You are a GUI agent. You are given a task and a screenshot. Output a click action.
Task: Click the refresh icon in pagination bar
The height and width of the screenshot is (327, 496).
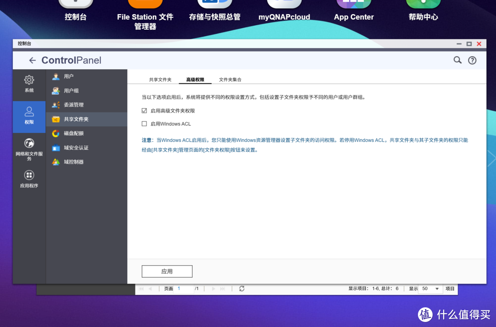pos(242,289)
